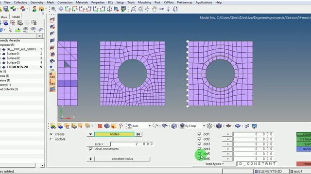The image size is (311, 174).
Task: Uncheck the dof5 checkbox
Action: [x=200, y=154]
